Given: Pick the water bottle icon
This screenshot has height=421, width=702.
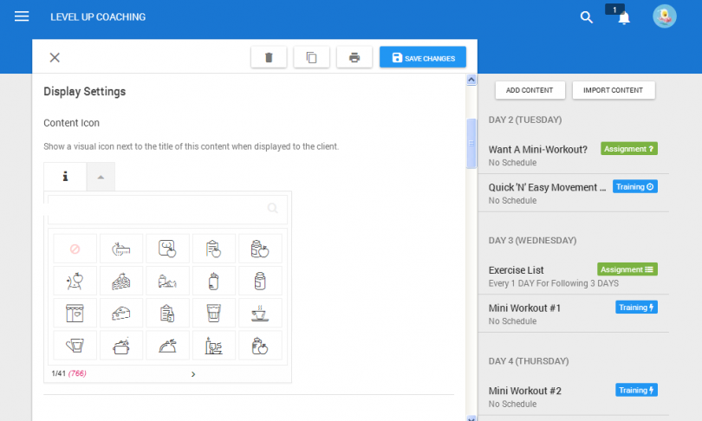Looking at the screenshot, I should coord(214,281).
